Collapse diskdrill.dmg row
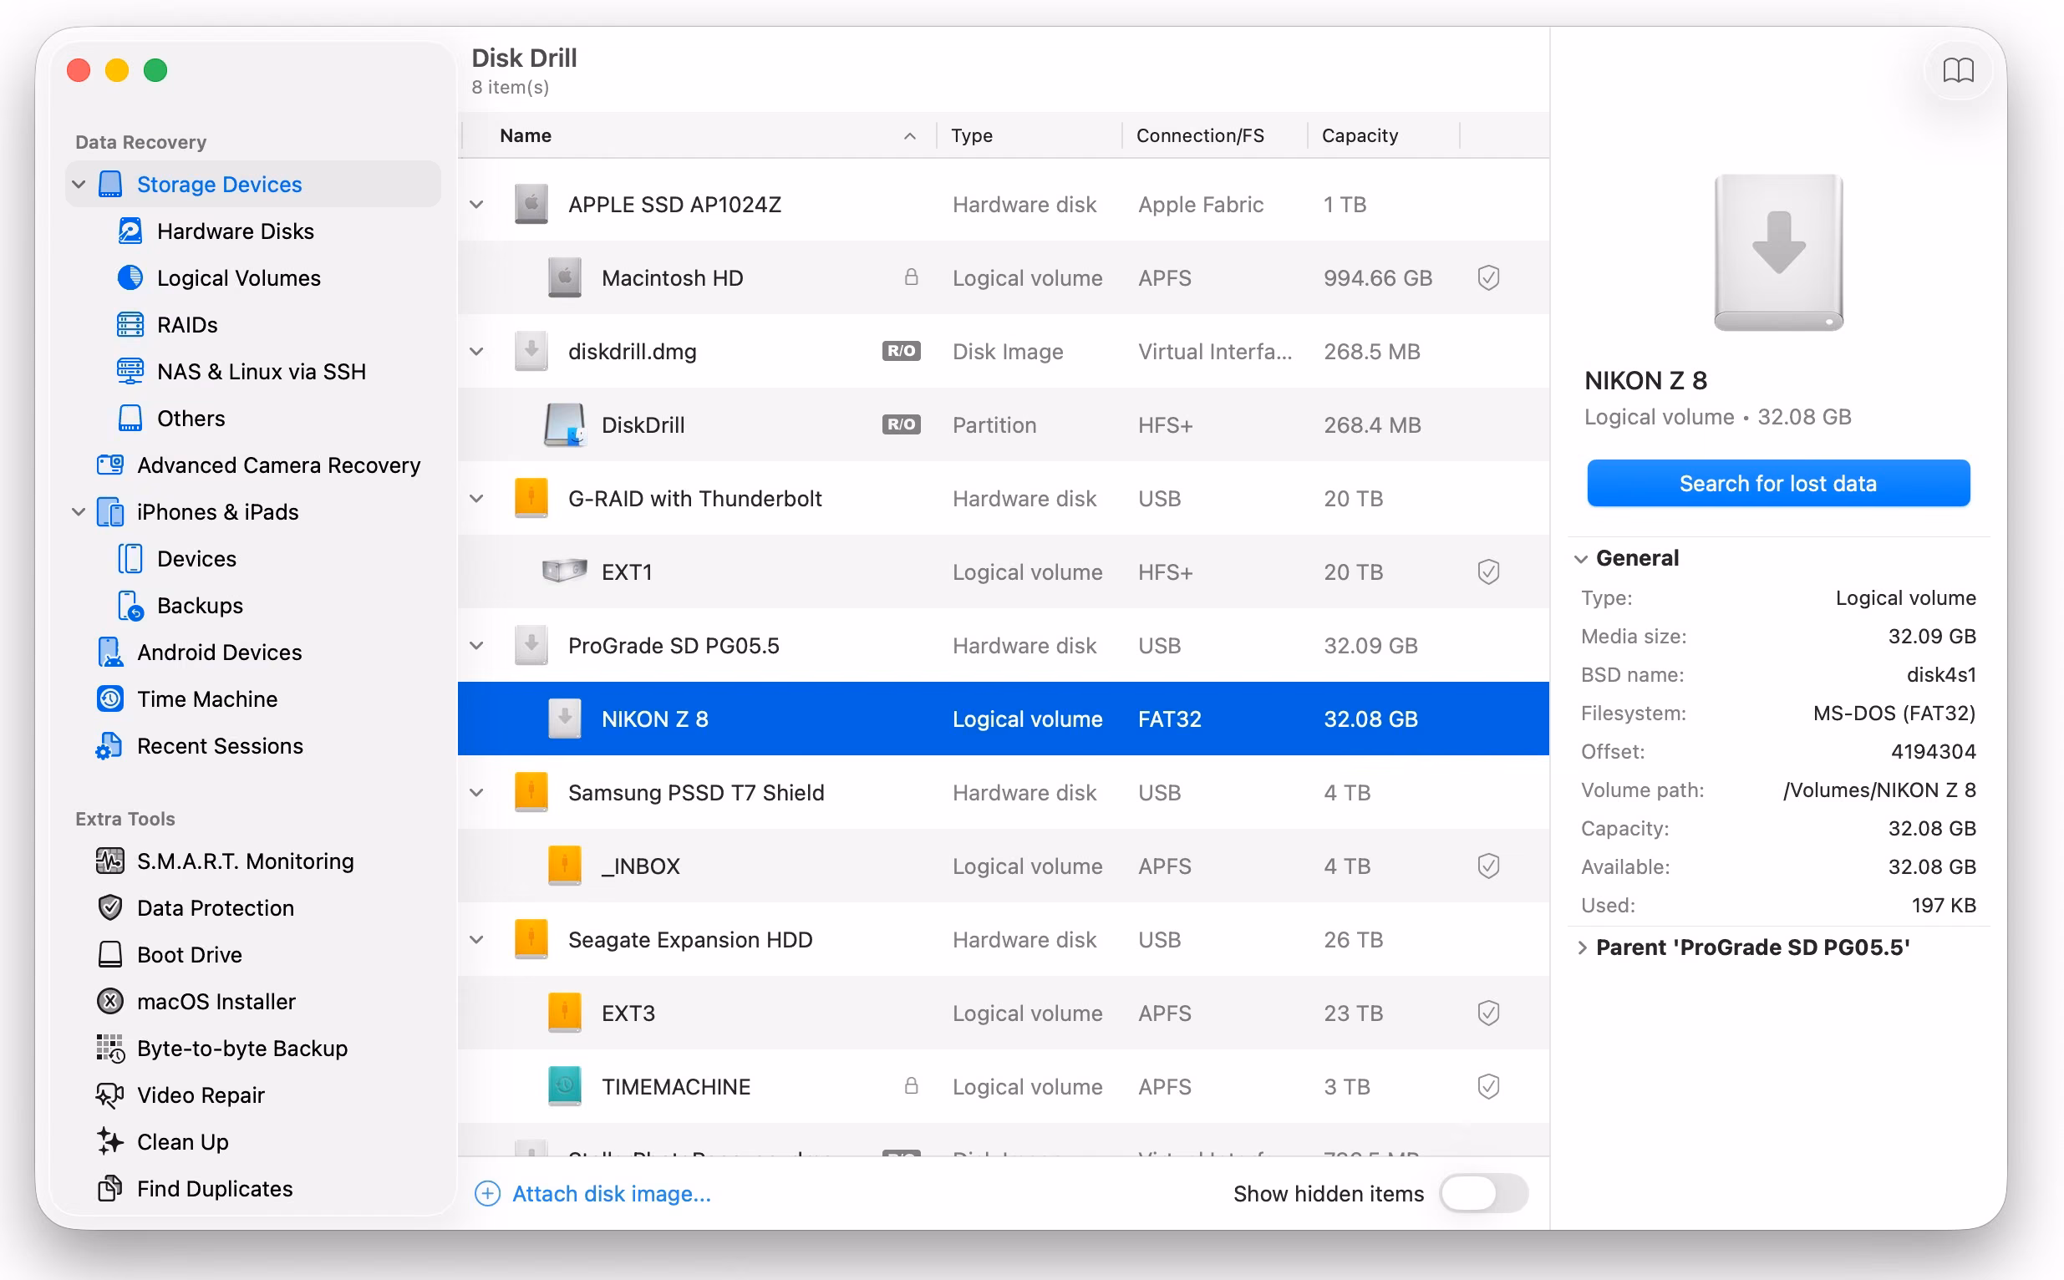The height and width of the screenshot is (1280, 2064). (x=476, y=351)
